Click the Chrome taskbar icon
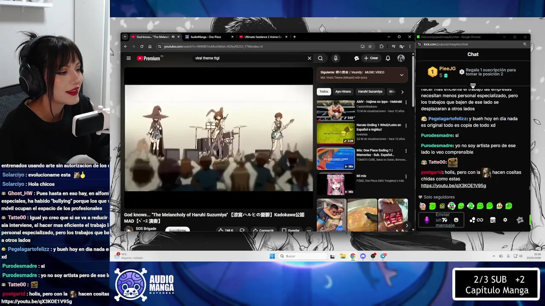The image size is (545, 306). (x=353, y=256)
